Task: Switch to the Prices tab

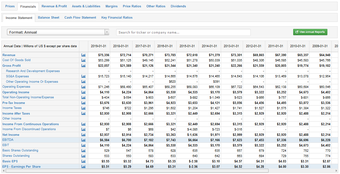Action: click(10, 6)
